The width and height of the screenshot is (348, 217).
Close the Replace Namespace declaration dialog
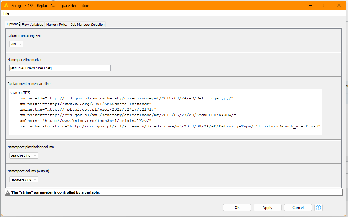(x=339, y=5)
